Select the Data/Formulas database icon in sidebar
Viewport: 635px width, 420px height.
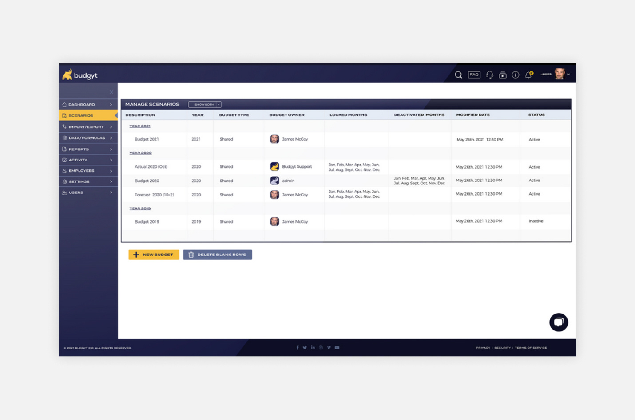[65, 137]
